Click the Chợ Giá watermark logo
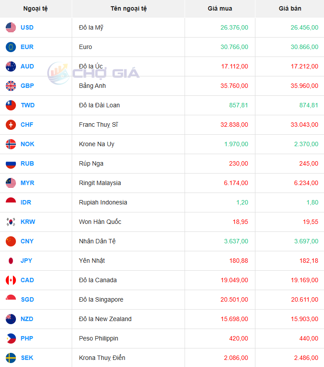The image size is (324, 367). 93,73
